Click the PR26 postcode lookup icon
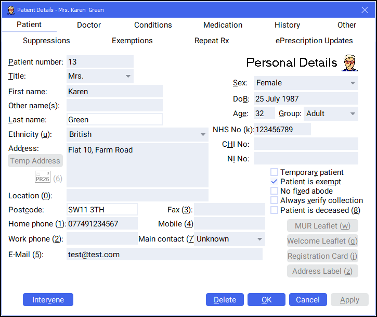 (x=43, y=178)
